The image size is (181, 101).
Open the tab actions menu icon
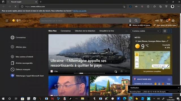[x=3, y=2]
